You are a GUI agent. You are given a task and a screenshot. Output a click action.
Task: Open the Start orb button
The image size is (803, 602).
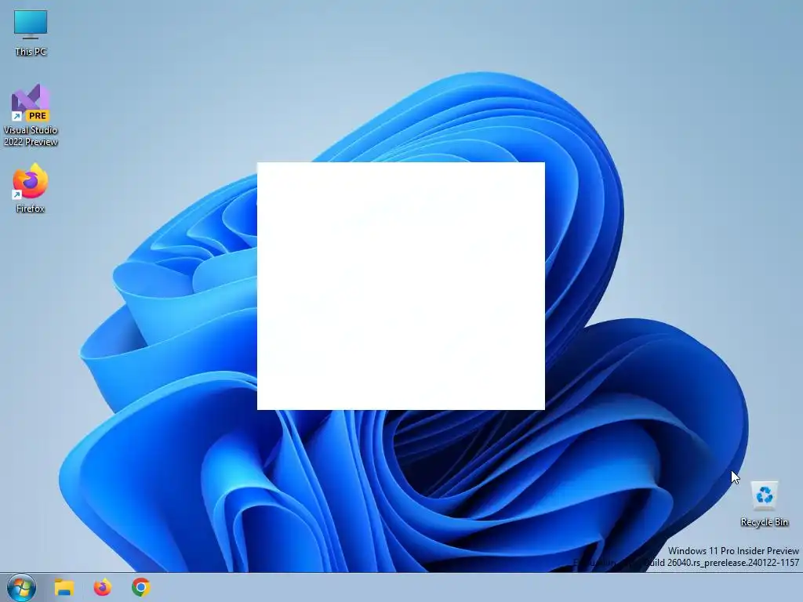coord(21,588)
